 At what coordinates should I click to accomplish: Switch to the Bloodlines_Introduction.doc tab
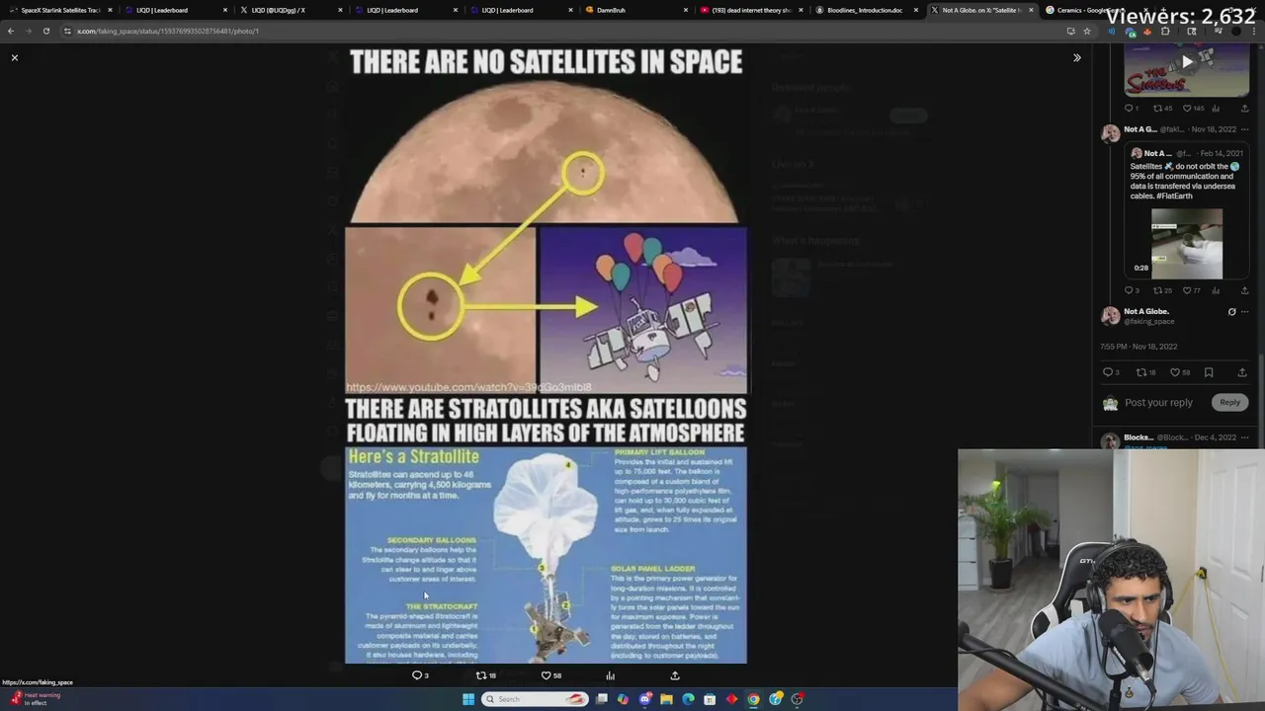[x=865, y=10]
